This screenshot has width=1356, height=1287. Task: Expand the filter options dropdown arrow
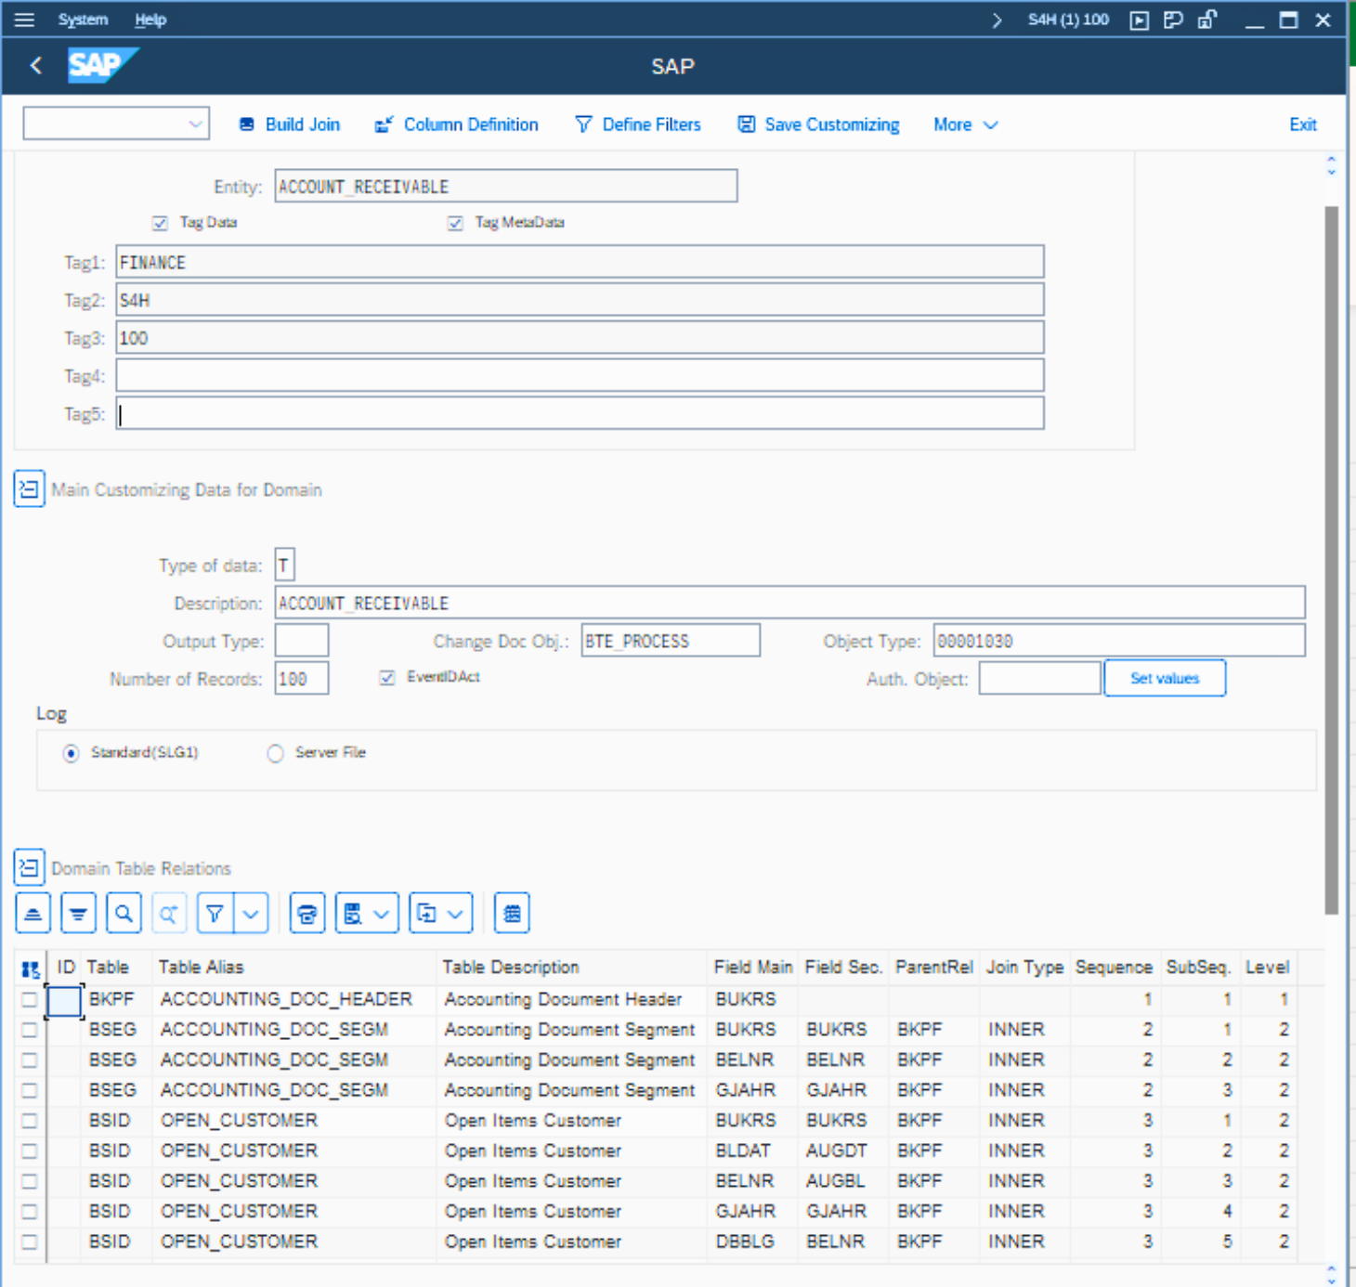(252, 914)
